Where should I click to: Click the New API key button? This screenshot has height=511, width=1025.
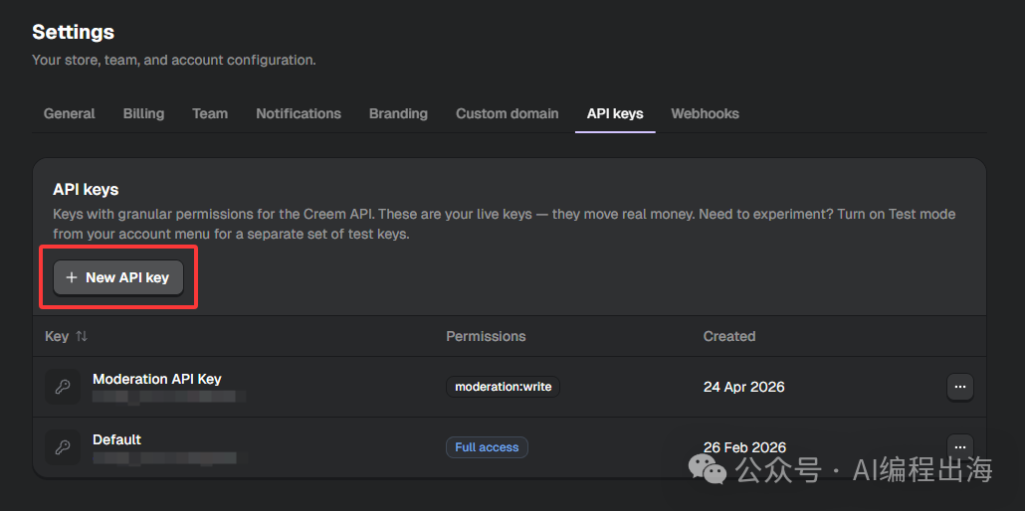(x=118, y=277)
